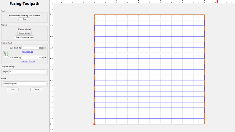Click the red origin marker on canvas
Screen dimensions: 235x132
click(x=94, y=124)
